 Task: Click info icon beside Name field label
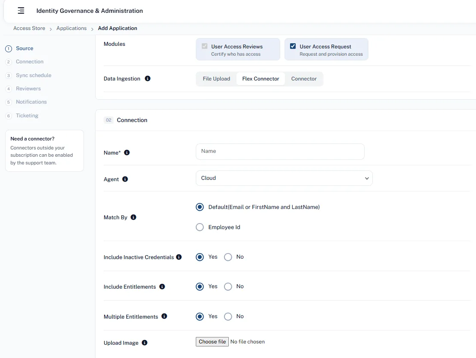click(127, 152)
